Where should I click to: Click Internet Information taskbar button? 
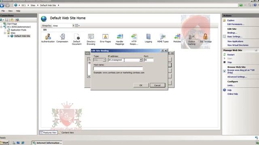point(47,143)
